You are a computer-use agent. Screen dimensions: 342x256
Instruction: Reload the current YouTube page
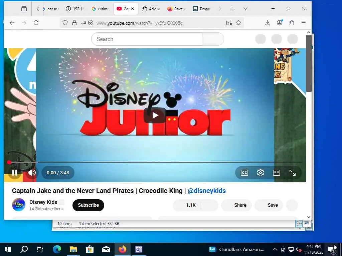point(36,23)
